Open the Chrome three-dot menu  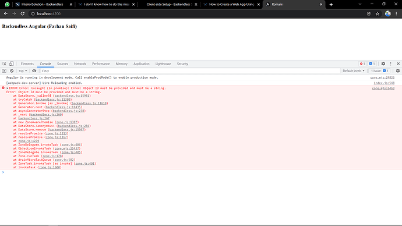(396, 14)
